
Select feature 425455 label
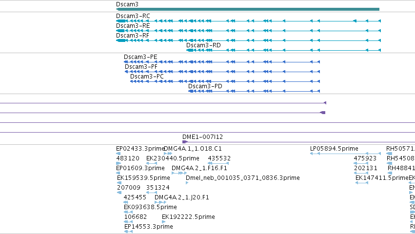(x=135, y=197)
